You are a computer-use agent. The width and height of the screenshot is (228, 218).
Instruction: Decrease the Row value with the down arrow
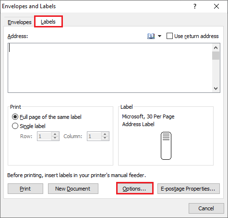point(55,138)
